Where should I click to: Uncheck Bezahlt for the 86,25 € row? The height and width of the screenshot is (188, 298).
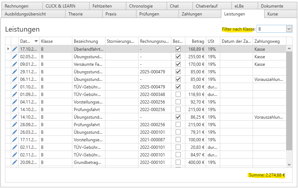(x=178, y=117)
